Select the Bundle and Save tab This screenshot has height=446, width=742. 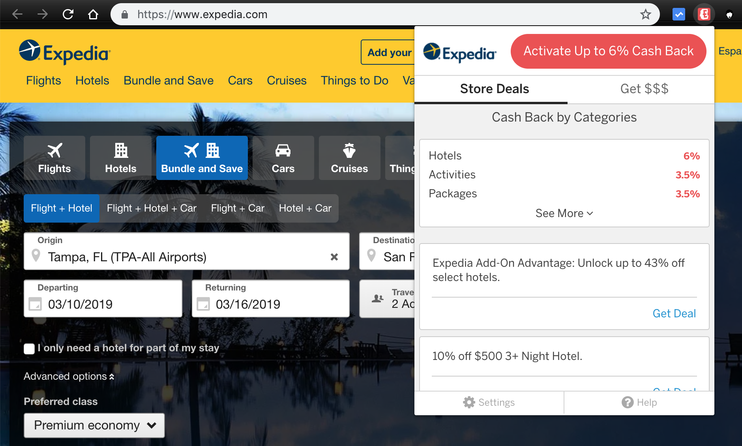tap(202, 158)
